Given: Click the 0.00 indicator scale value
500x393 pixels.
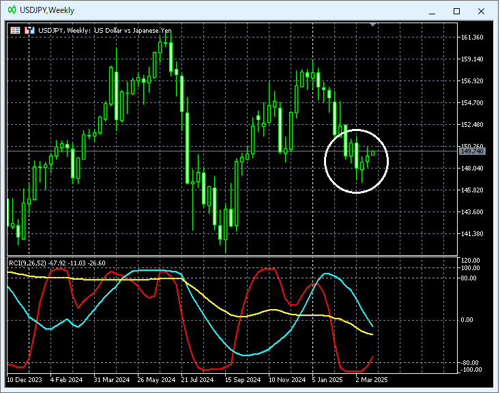Looking at the screenshot, I should [x=467, y=320].
